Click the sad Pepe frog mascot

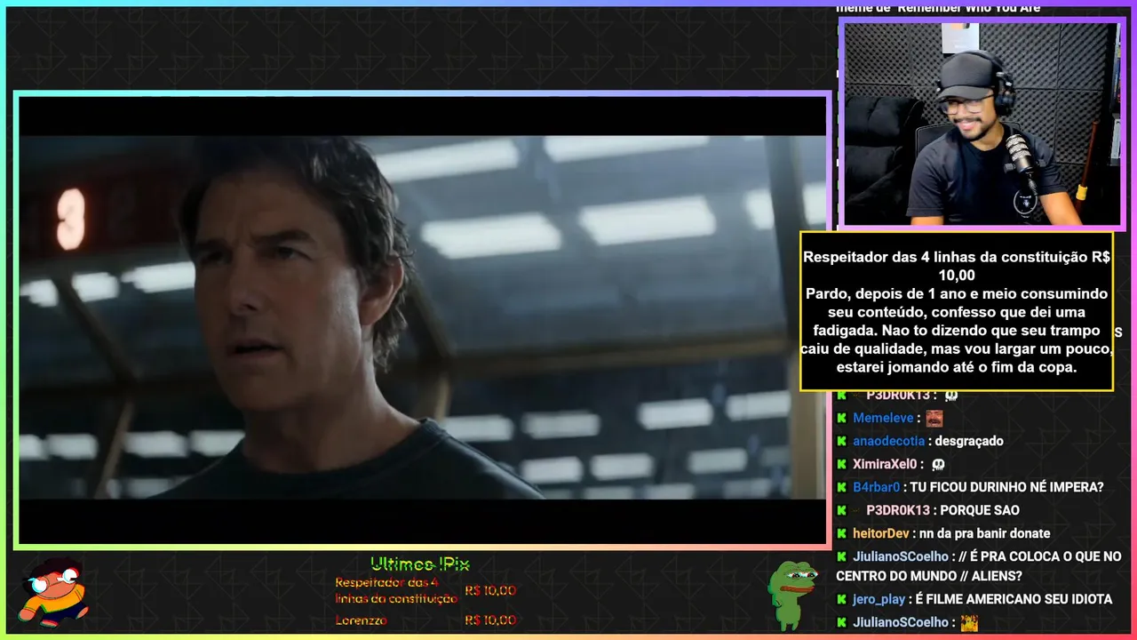(x=791, y=594)
